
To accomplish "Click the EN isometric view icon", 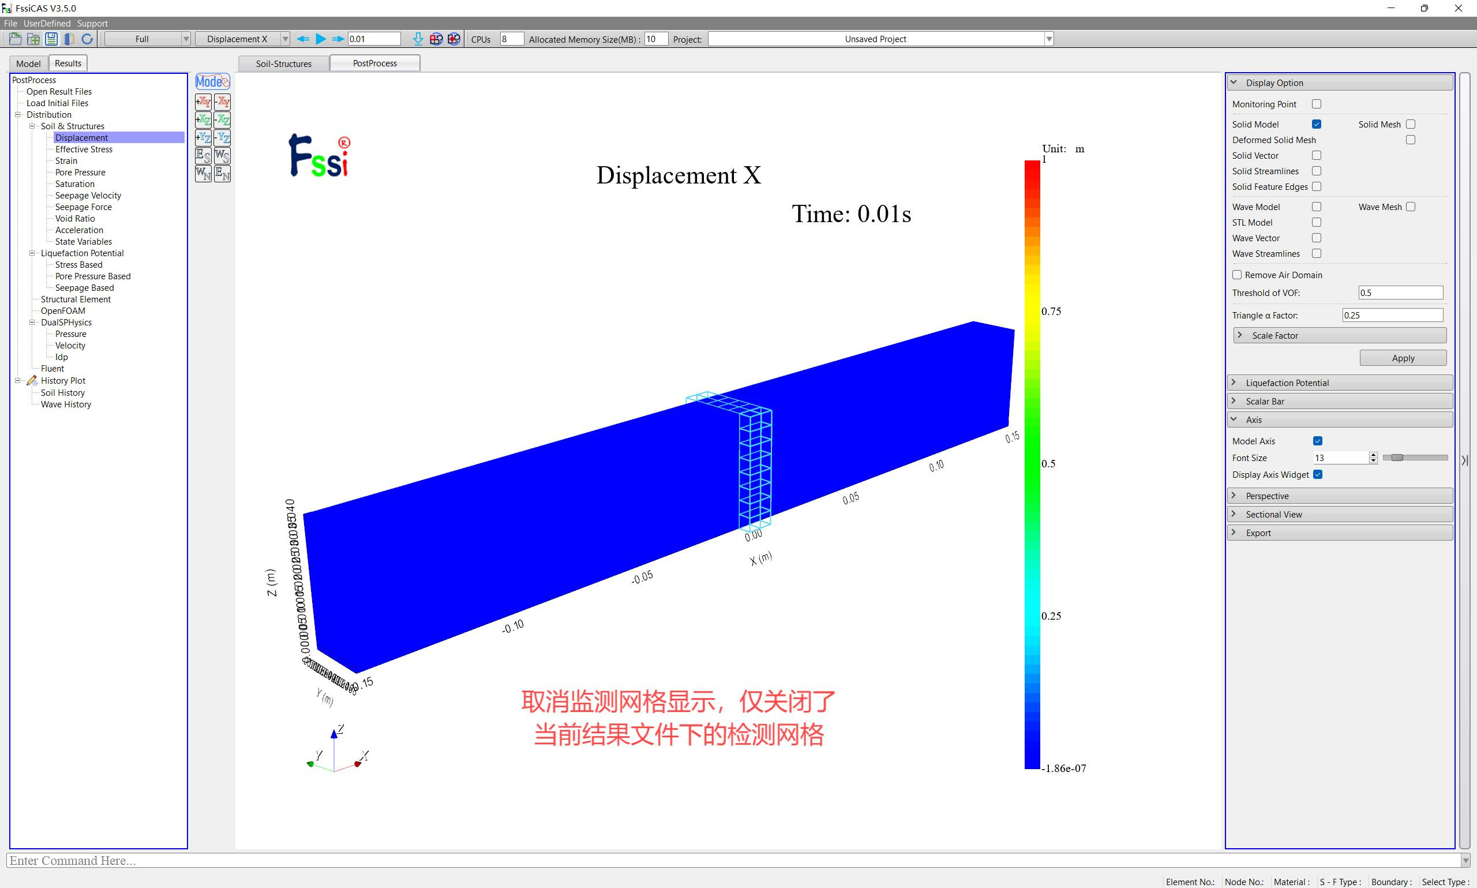I will 223,174.
